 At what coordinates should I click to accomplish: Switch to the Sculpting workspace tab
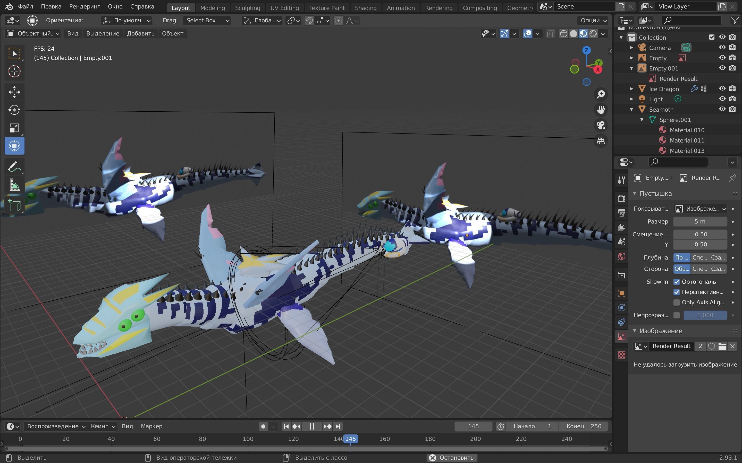point(247,8)
